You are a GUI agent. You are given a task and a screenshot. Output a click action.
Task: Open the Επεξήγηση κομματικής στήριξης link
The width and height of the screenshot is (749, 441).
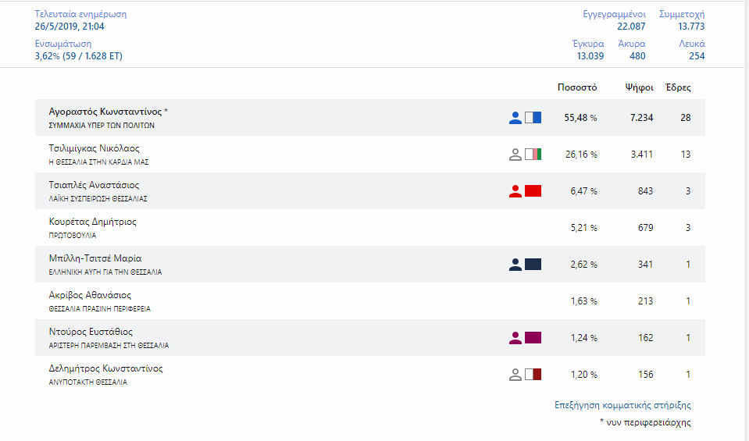coord(622,405)
